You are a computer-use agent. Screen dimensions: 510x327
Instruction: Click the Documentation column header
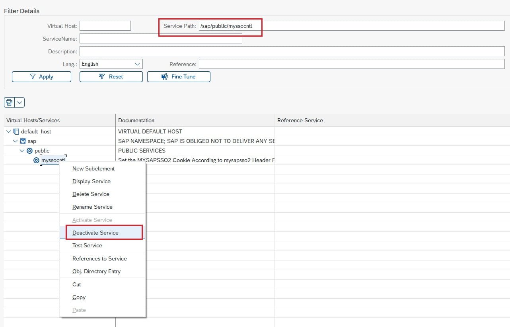coord(195,120)
